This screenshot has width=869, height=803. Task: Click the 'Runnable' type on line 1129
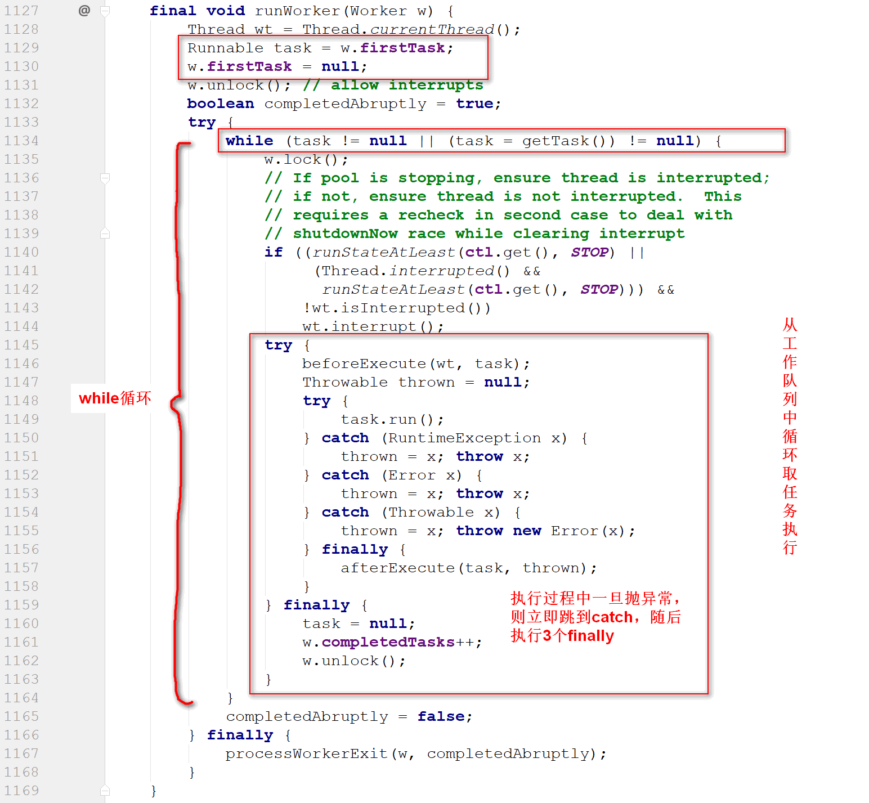(225, 48)
